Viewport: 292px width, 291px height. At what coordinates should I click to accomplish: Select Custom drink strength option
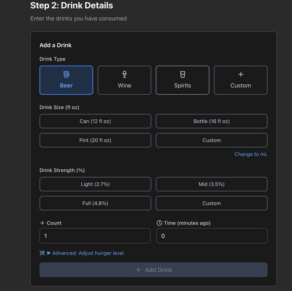click(x=212, y=203)
